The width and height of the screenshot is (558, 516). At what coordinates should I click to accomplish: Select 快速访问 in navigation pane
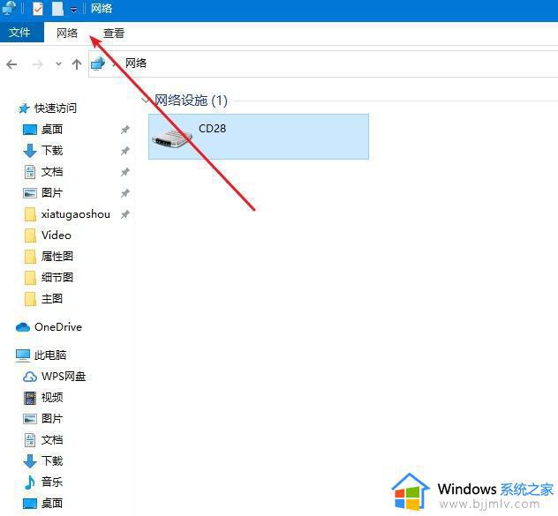click(x=56, y=108)
